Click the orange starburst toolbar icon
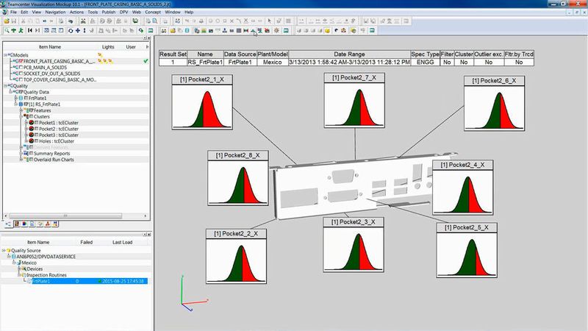This screenshot has width=588, height=331. tap(276, 30)
